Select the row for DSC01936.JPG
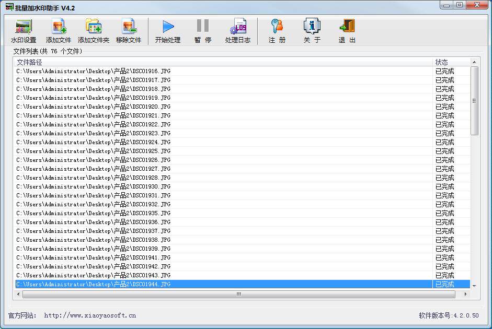This screenshot has width=492, height=329. 243,222
